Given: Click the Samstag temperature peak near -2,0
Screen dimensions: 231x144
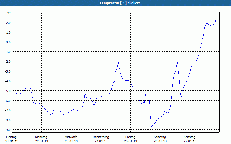Looking at the screenshot, I should [177, 63].
